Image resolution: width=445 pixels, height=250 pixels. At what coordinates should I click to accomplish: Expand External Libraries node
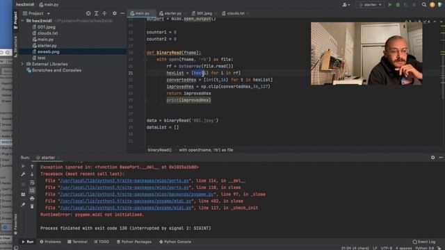tap(23, 64)
